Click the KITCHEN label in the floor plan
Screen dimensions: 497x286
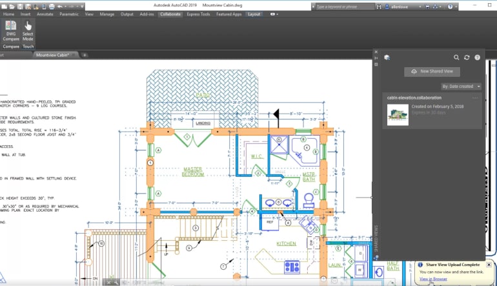tap(286, 243)
